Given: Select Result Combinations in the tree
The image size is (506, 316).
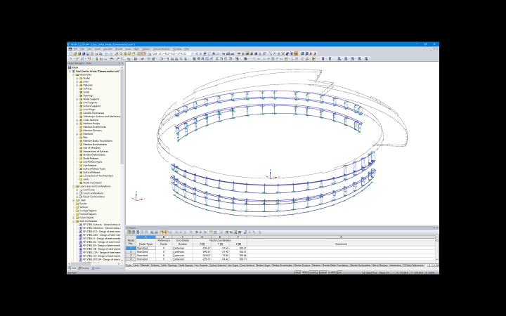Looking at the screenshot, I should (94, 197).
